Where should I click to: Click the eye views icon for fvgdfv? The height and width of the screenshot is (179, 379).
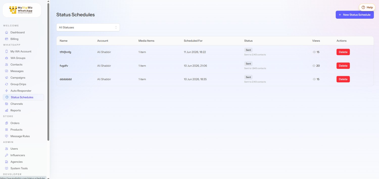[x=314, y=66]
